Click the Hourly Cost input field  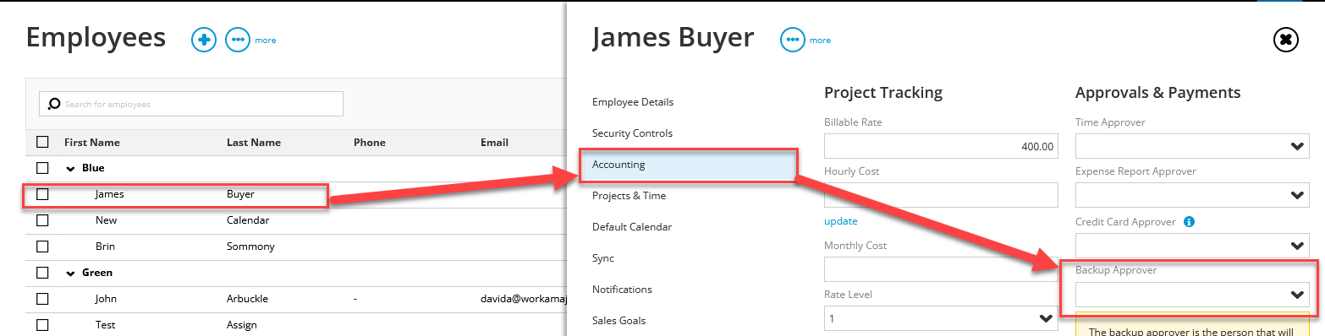[x=941, y=195]
